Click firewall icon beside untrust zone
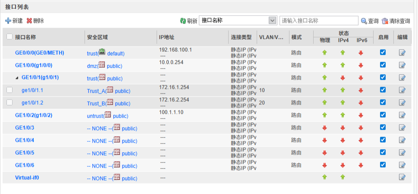Screen dimensions: 418x194 (x=108, y=115)
